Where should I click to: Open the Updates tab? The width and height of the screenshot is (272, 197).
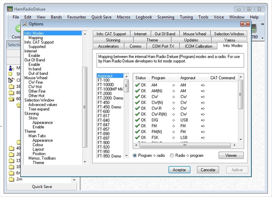191,40
